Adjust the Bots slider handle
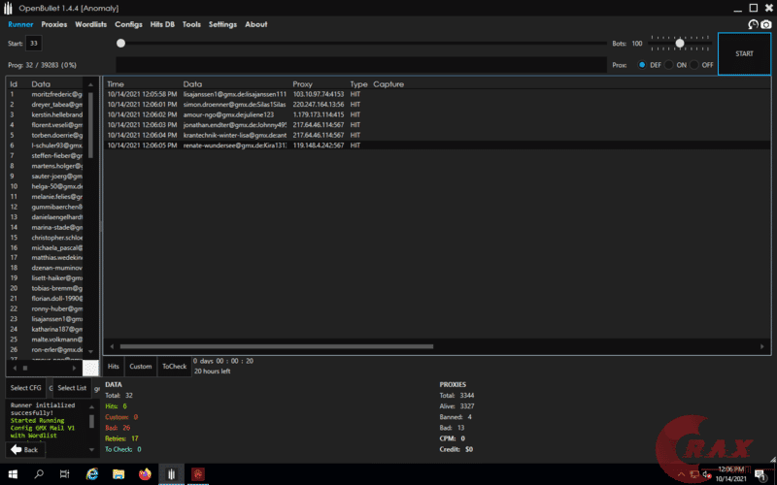Viewport: 777px width, 485px height. click(680, 44)
